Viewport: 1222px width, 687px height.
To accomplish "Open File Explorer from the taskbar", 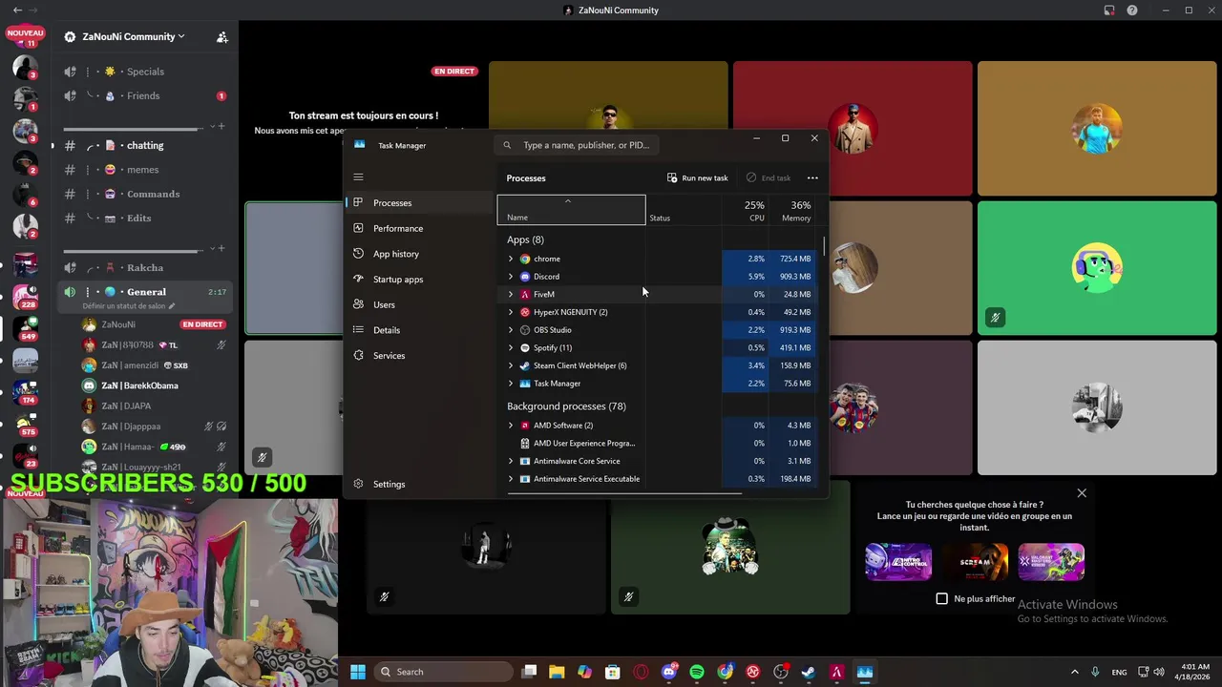I will (x=557, y=672).
